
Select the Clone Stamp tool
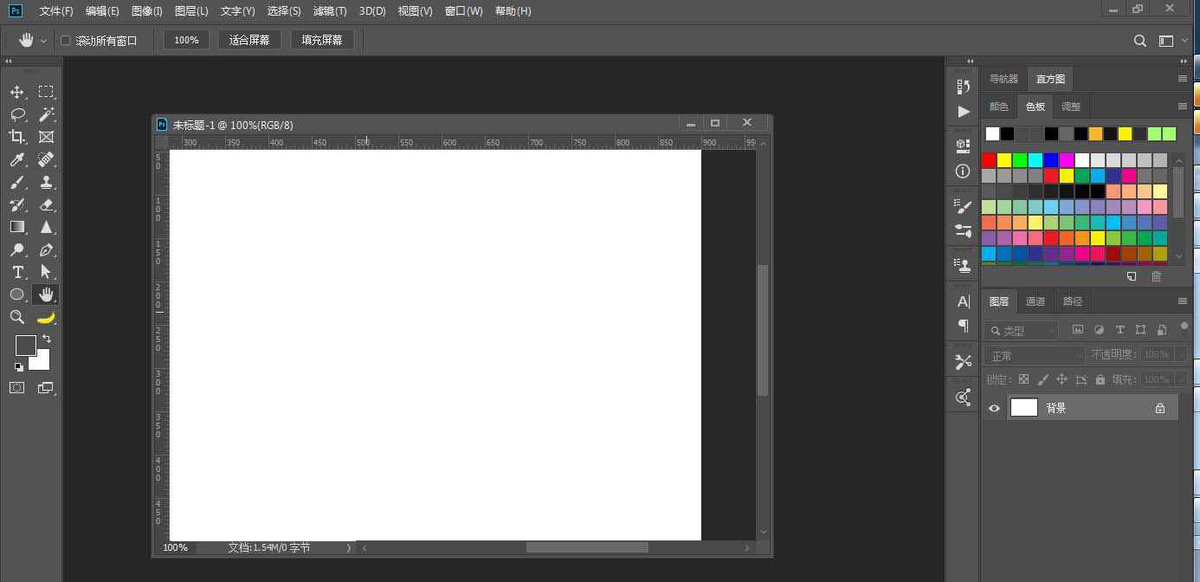pyautogui.click(x=46, y=182)
